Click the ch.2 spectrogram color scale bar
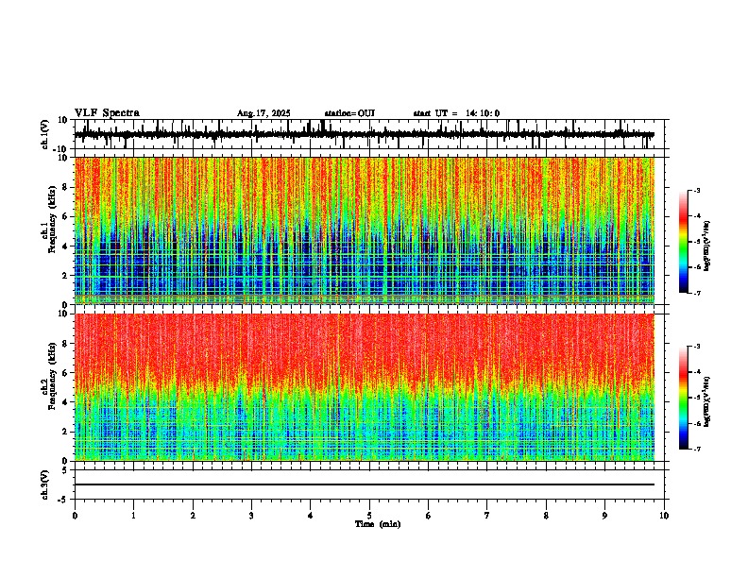 point(684,398)
